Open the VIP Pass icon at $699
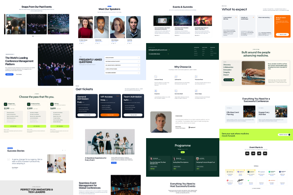This screenshot has height=195, width=293. pos(52,104)
